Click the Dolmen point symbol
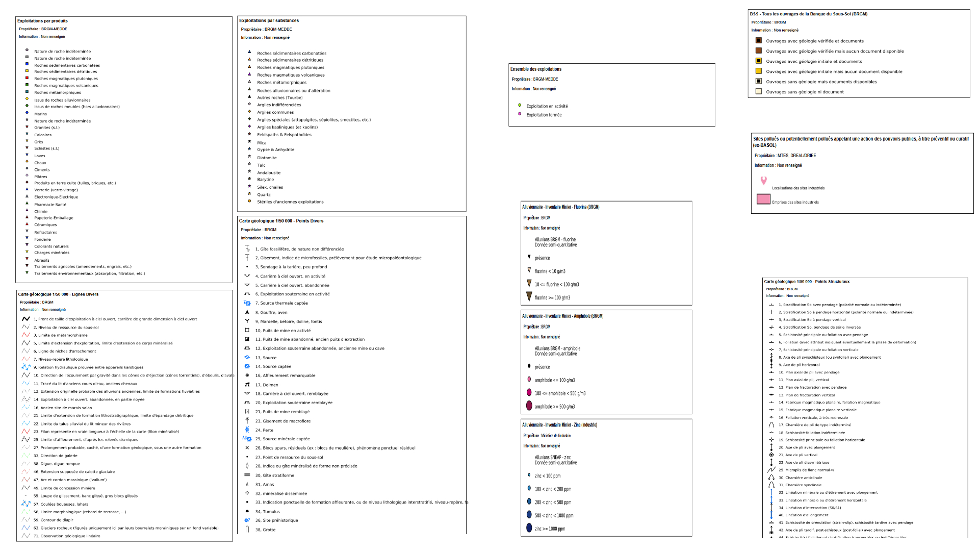The height and width of the screenshot is (551, 979). (247, 385)
